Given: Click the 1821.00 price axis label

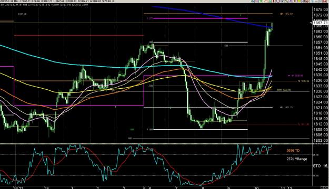Looking at the screenshot, I should pos(321,108).
